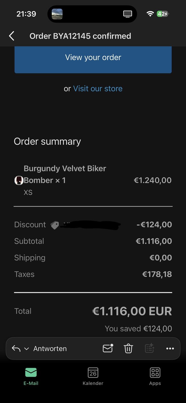The height and width of the screenshot is (403, 186).
Task: Tap screen mirroring icon in Dynamic Island
Action: point(128,14)
